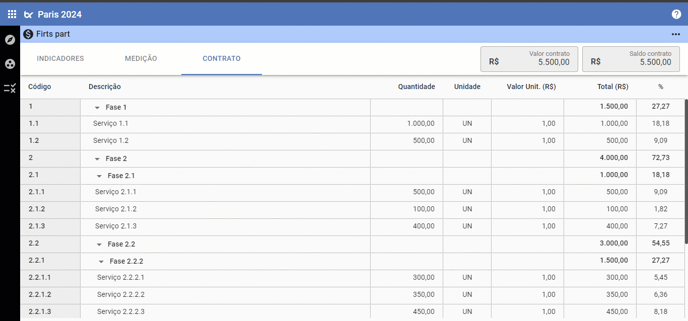Image resolution: width=688 pixels, height=321 pixels.
Task: Click the Total (R$) column header
Action: (613, 87)
